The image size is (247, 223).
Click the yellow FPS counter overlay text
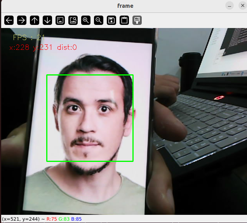coord(29,38)
